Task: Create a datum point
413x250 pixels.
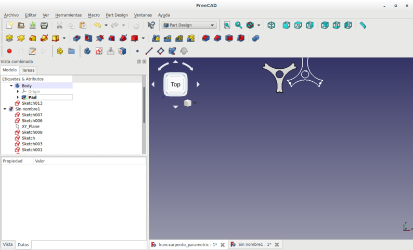Action: [x=137, y=51]
